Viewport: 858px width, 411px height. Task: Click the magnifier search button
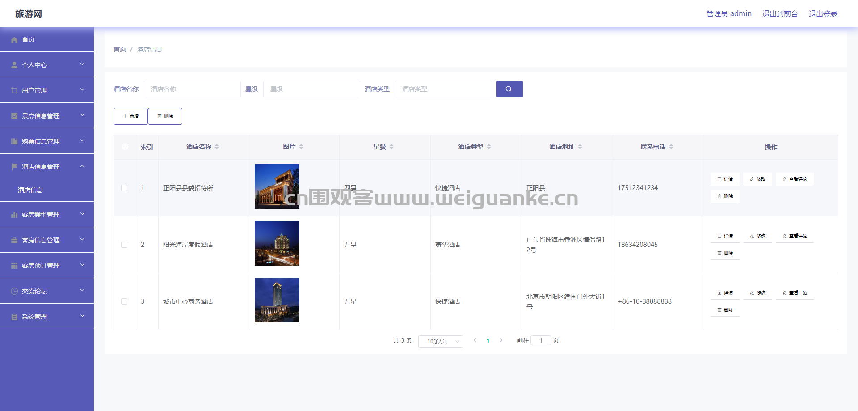[509, 89]
